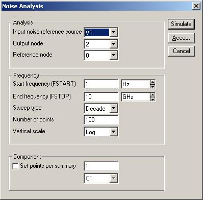Step up the end frequency GHz unit
This screenshot has height=200, width=203.
pyautogui.click(x=153, y=95)
